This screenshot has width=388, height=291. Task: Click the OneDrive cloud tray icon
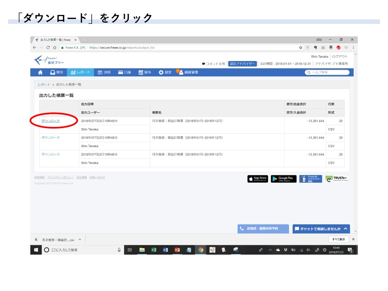point(278,250)
